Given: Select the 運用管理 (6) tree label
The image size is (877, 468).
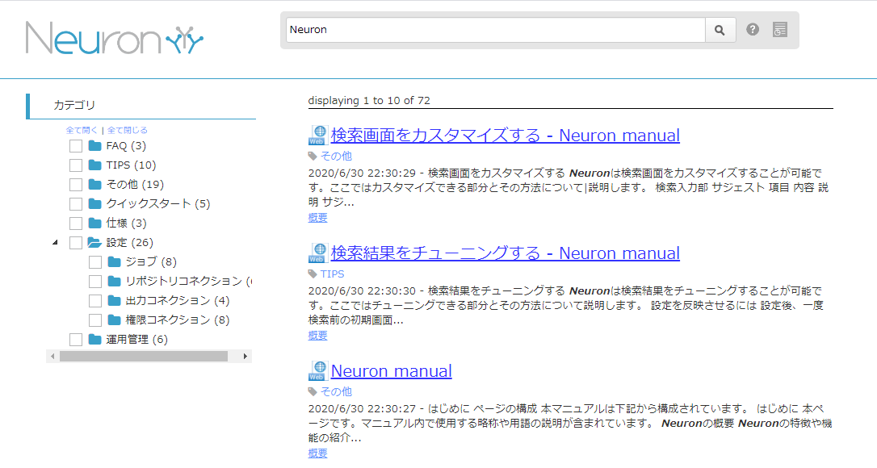Looking at the screenshot, I should (137, 340).
